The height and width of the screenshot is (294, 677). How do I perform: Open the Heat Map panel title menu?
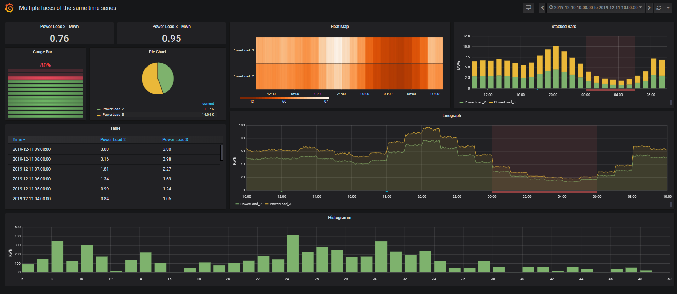pyautogui.click(x=339, y=27)
